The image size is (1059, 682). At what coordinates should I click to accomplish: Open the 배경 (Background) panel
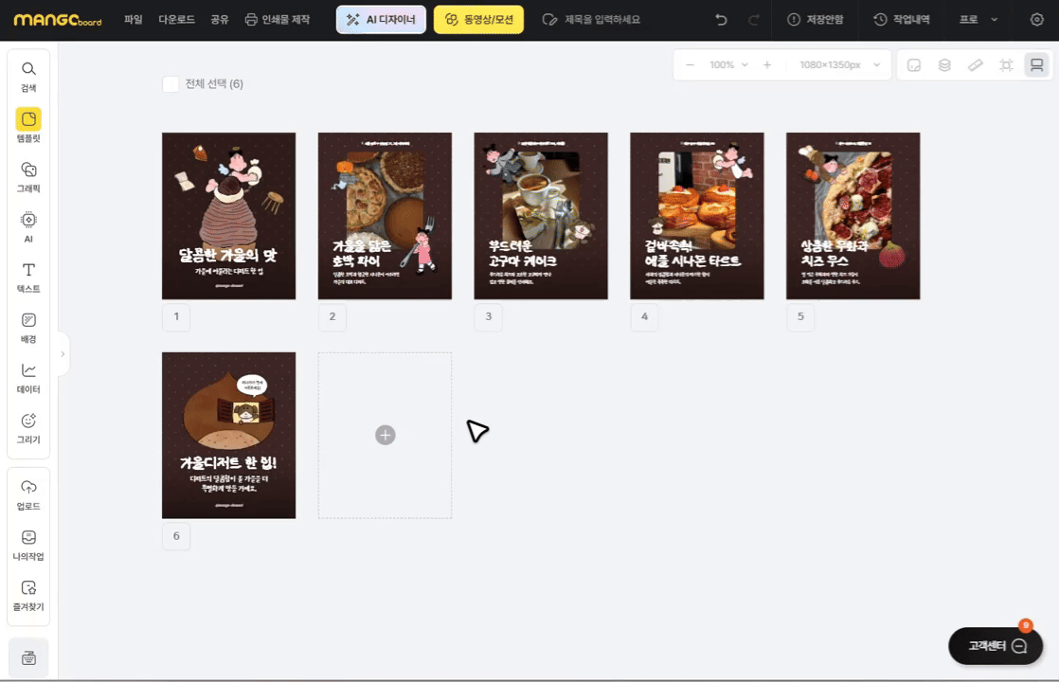pos(28,327)
